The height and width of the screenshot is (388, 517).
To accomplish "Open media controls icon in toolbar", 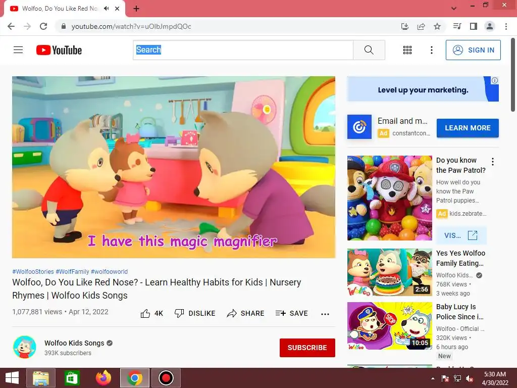I will pos(457,26).
